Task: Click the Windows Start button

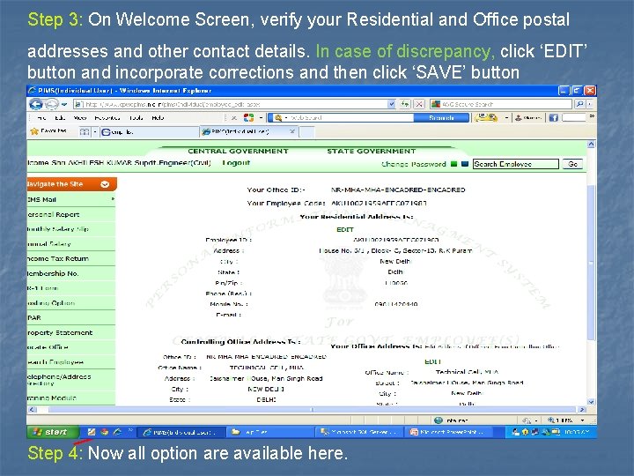Action: click(x=53, y=432)
